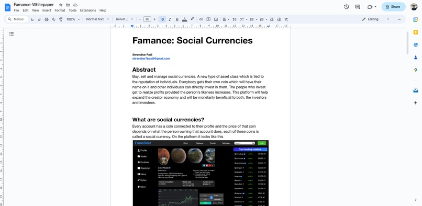Open Google Tasks side panel
Viewport: 422px width, 206px height.
416,44
